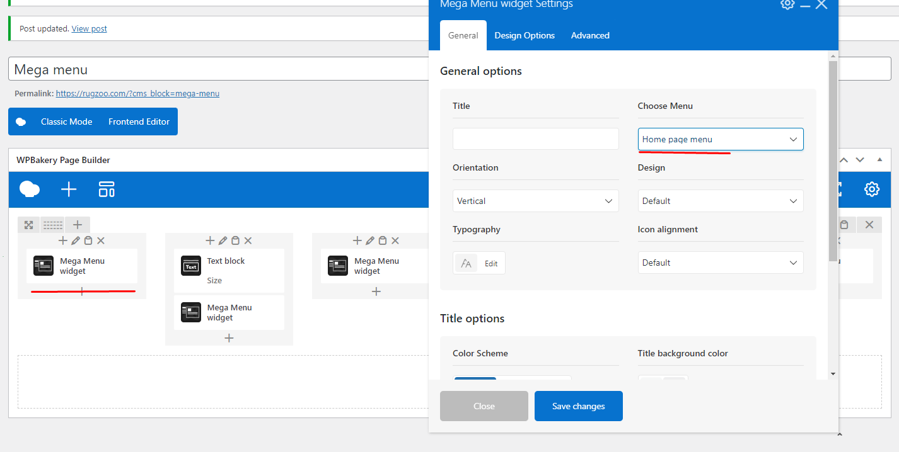This screenshot has width=899, height=452.
Task: Append element with plus below third column widget
Action: (376, 291)
